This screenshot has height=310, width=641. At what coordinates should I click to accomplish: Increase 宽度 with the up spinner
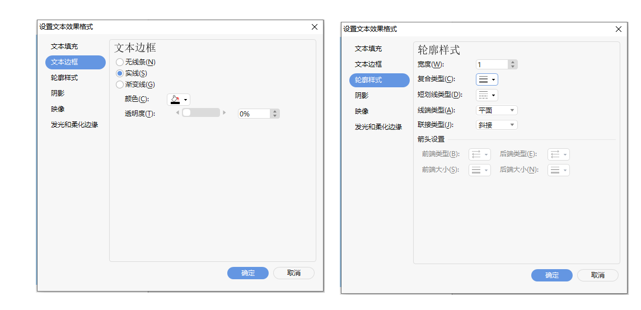tap(513, 62)
